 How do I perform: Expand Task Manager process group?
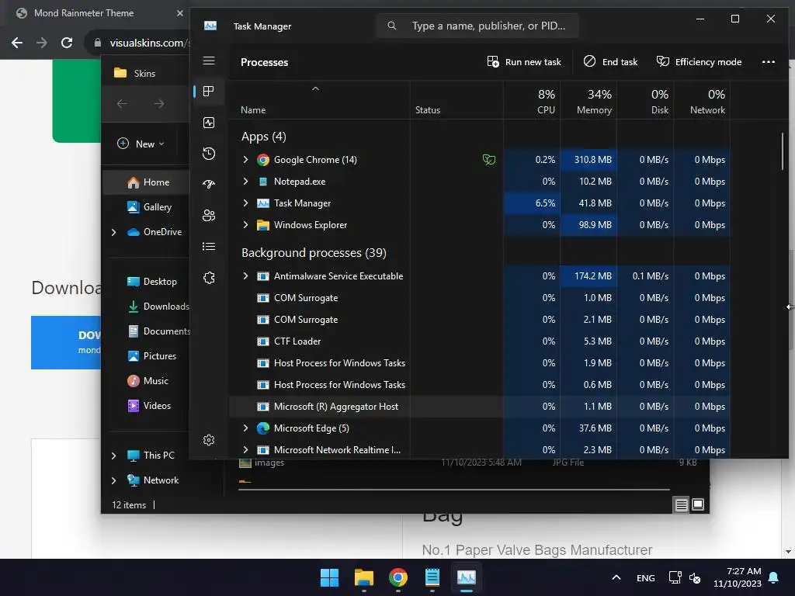pos(246,203)
